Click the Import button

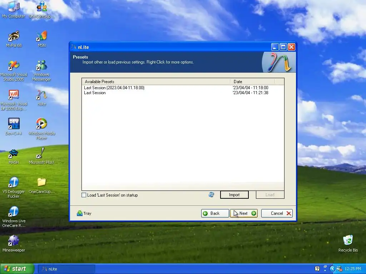click(x=234, y=195)
